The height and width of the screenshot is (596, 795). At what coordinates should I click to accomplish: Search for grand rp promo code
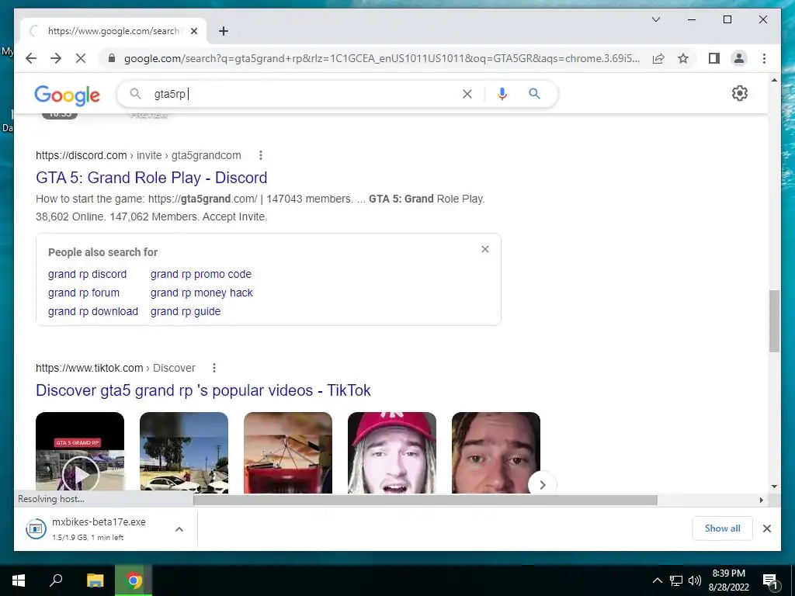pyautogui.click(x=201, y=274)
